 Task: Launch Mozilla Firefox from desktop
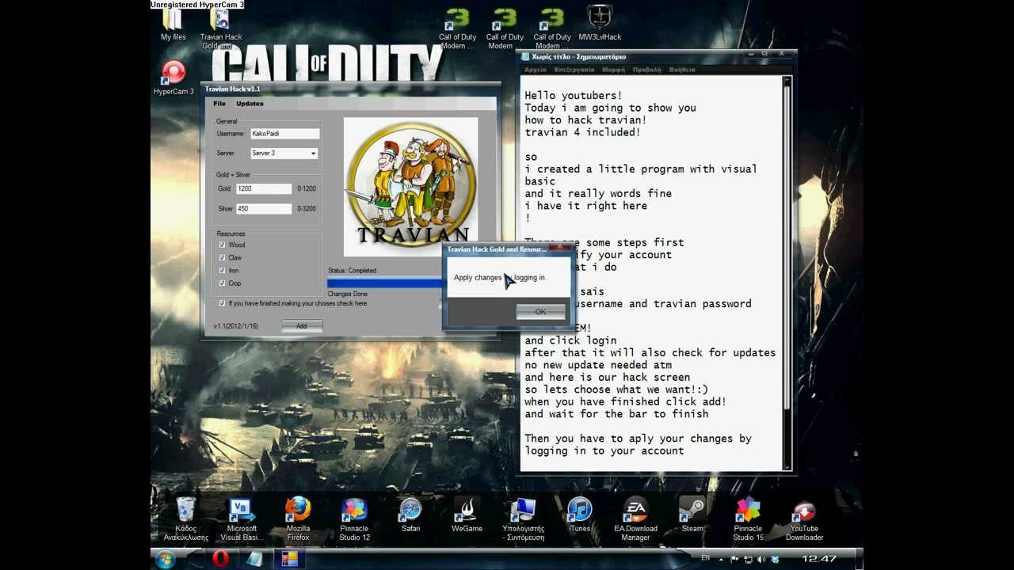click(x=298, y=519)
